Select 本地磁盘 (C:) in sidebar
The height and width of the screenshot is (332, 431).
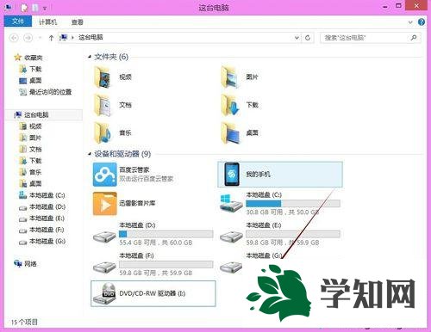(x=47, y=195)
